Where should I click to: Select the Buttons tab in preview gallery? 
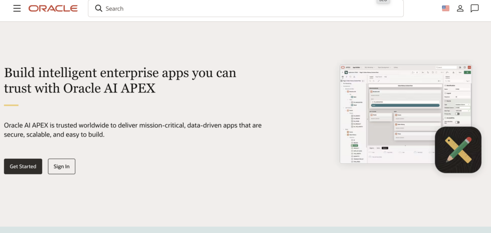point(385,148)
